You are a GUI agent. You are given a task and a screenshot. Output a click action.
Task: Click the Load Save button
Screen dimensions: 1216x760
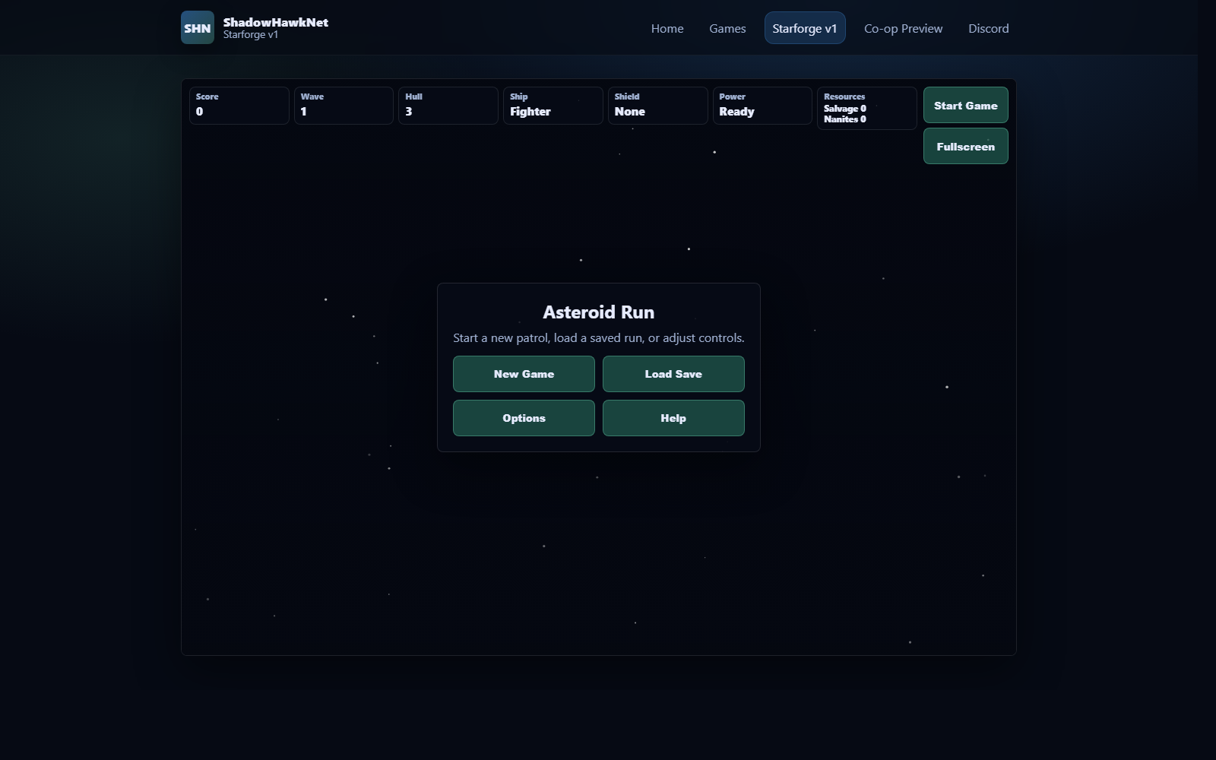click(x=673, y=374)
